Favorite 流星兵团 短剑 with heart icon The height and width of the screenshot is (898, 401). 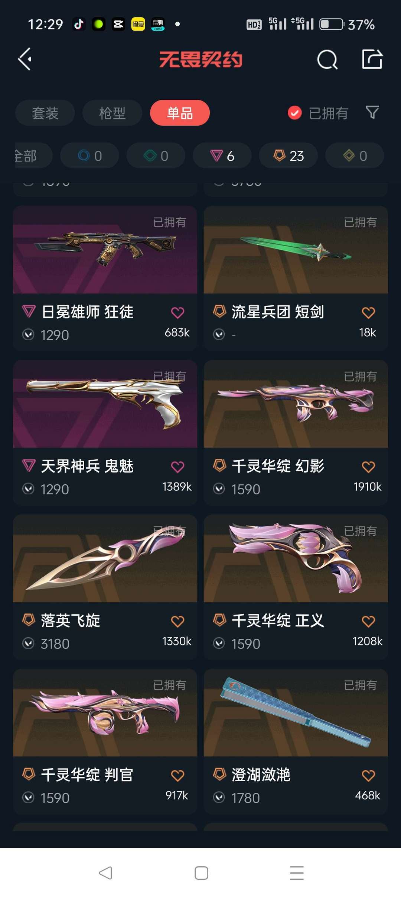(368, 312)
